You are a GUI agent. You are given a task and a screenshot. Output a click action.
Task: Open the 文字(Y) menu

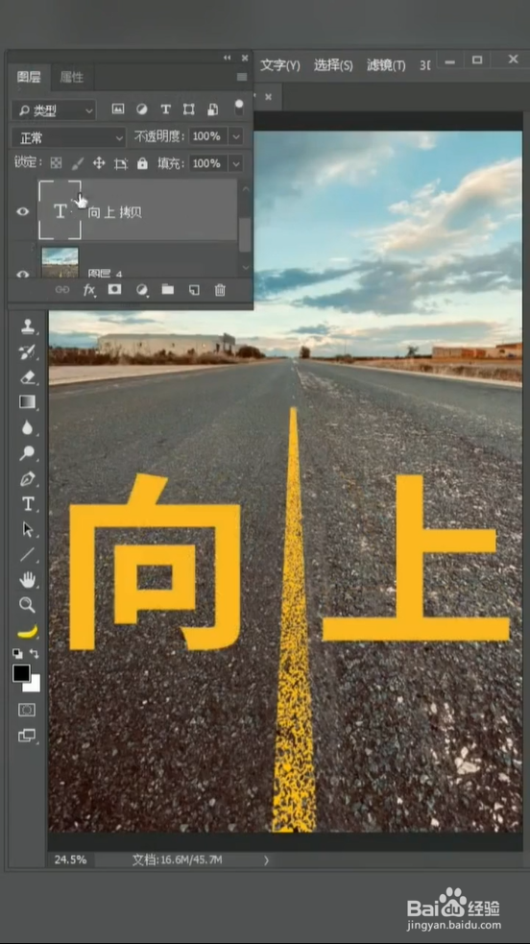click(x=280, y=65)
